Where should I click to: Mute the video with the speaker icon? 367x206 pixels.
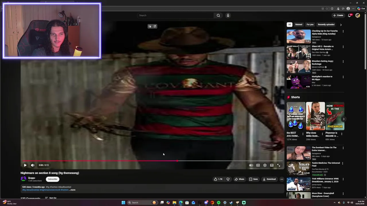(33, 165)
